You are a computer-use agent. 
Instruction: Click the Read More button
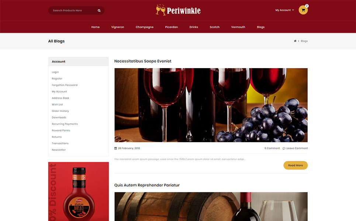295,165
